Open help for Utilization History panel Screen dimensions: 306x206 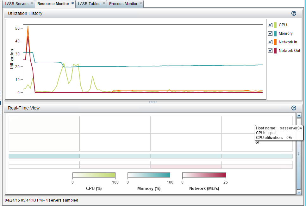click(294, 13)
